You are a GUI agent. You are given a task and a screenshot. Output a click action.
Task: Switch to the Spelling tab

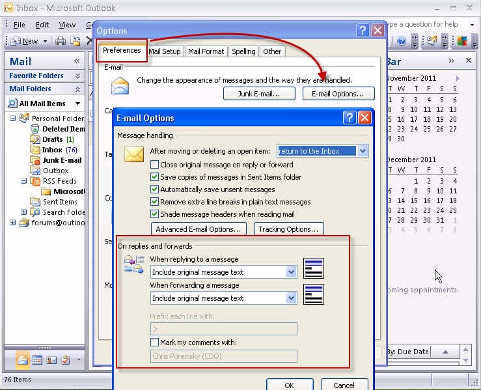tap(243, 51)
